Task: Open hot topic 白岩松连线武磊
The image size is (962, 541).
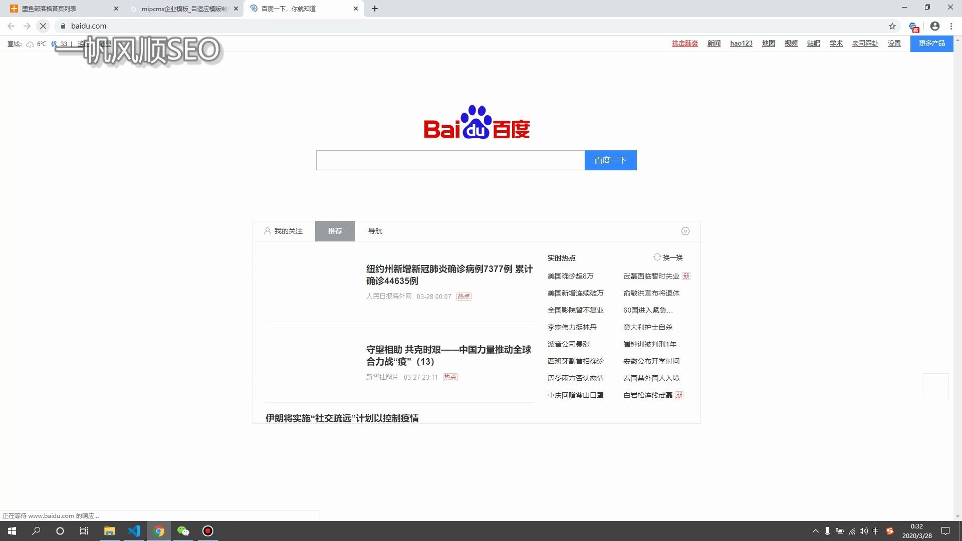Action: coord(648,395)
